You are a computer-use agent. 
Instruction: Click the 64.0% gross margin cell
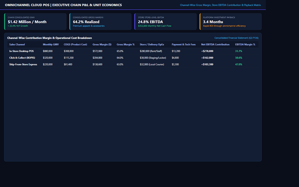tap(120, 58)
